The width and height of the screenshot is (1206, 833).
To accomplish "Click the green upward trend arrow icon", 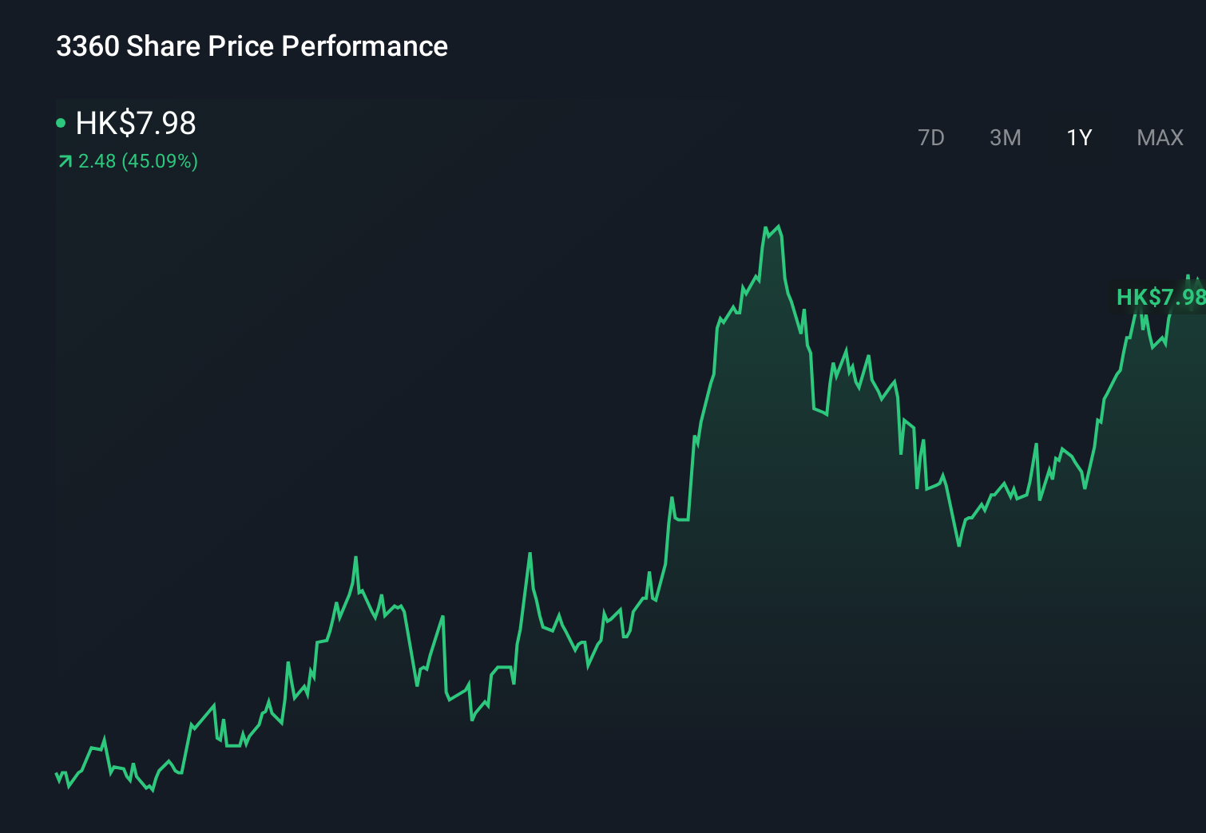I will point(65,161).
